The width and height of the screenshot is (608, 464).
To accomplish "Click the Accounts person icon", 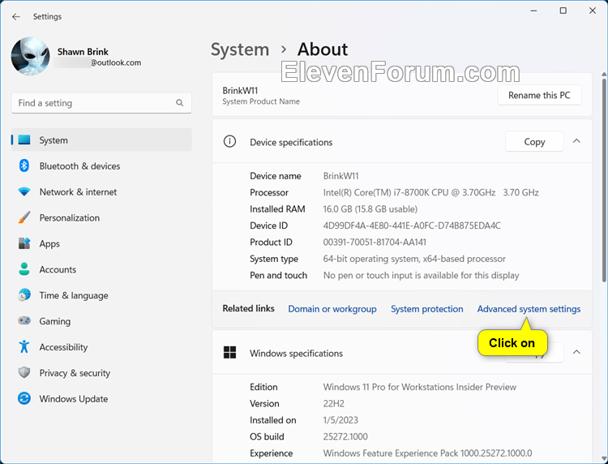I will point(24,269).
